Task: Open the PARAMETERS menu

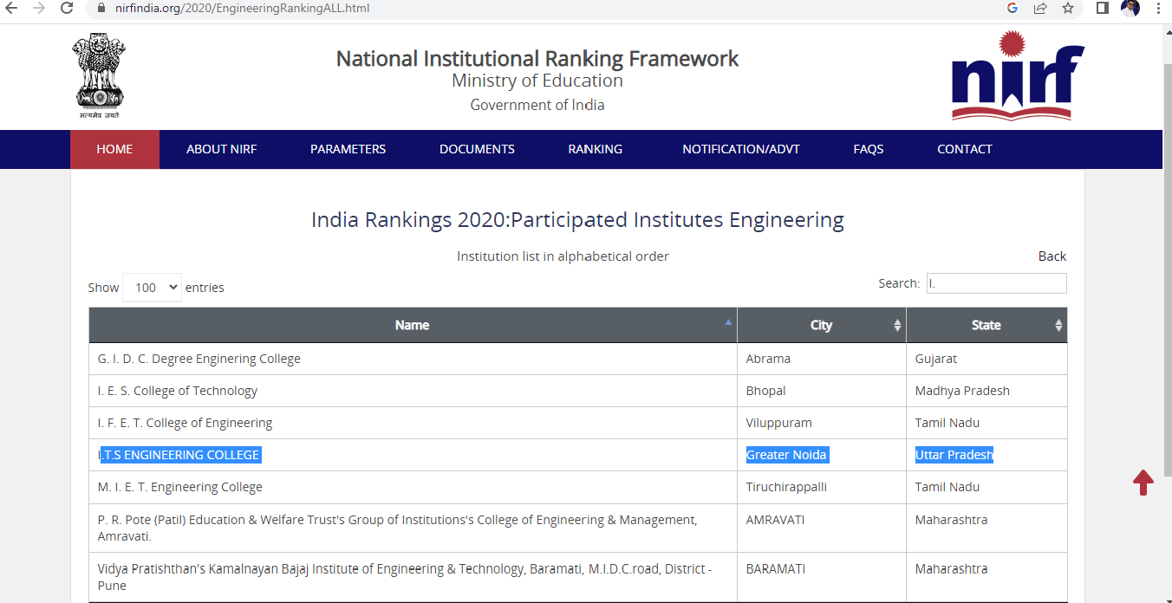Action: click(x=348, y=149)
